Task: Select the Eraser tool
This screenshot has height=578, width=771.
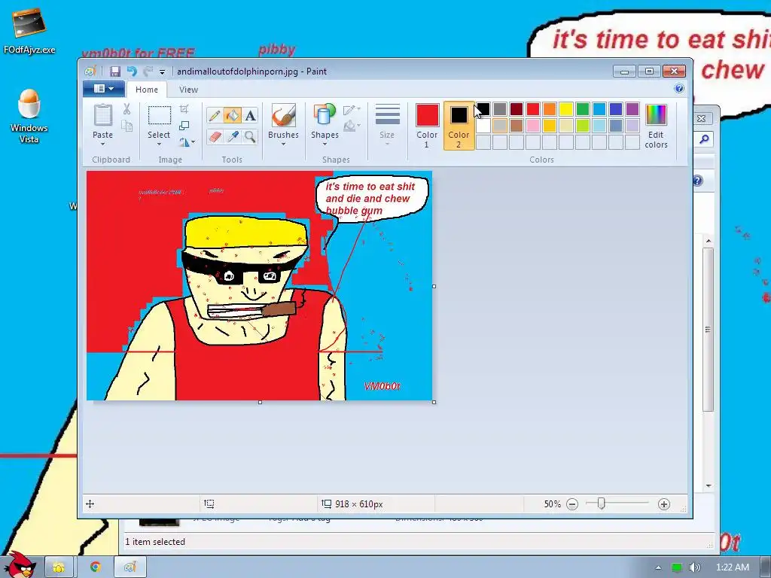Action: 215,136
